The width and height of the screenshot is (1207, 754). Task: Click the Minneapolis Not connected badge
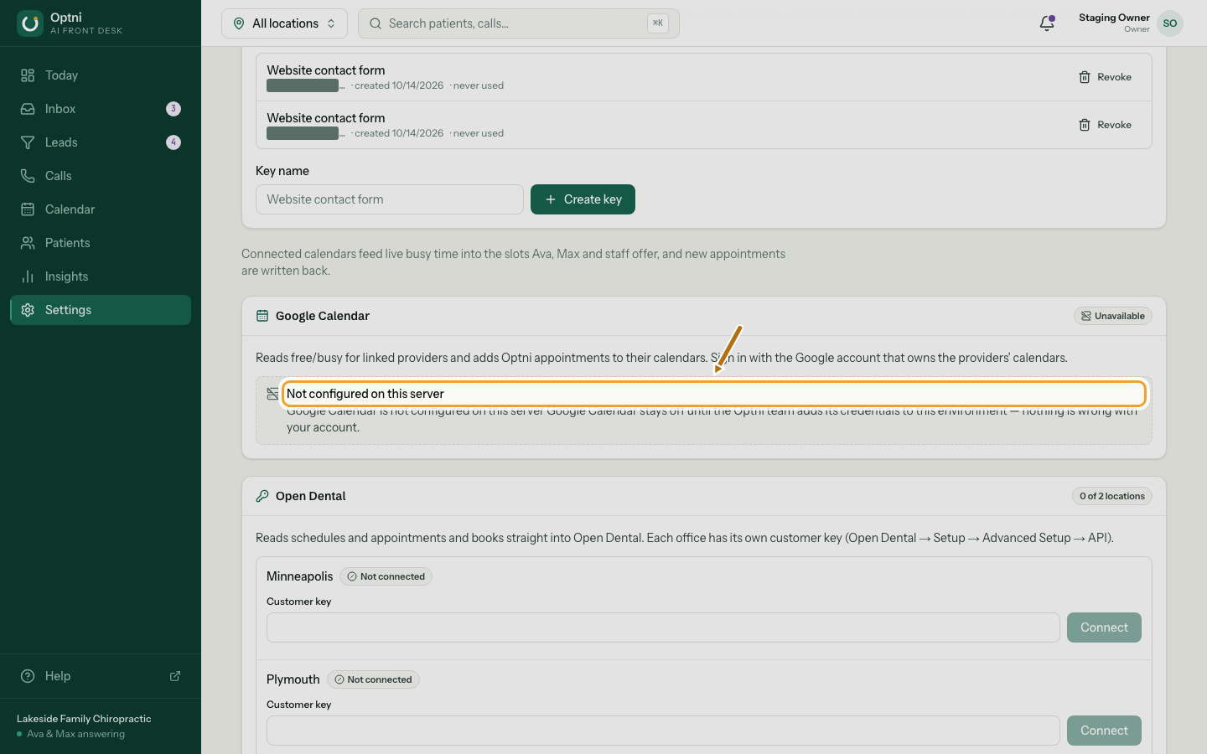point(386,576)
